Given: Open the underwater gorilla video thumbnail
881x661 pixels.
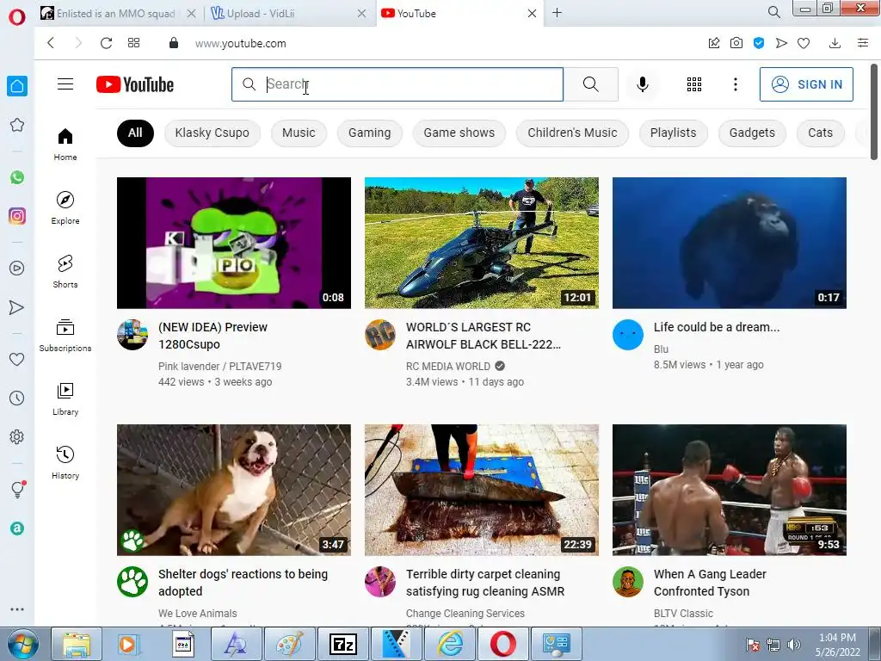Looking at the screenshot, I should pos(730,243).
